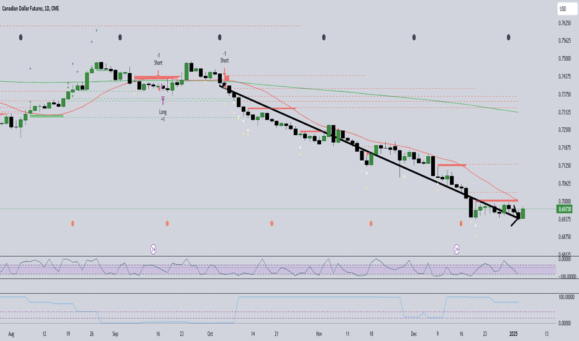Image resolution: width=579 pixels, height=341 pixels.
Task: Click the Aug label on the time axis
Action: click(x=11, y=334)
